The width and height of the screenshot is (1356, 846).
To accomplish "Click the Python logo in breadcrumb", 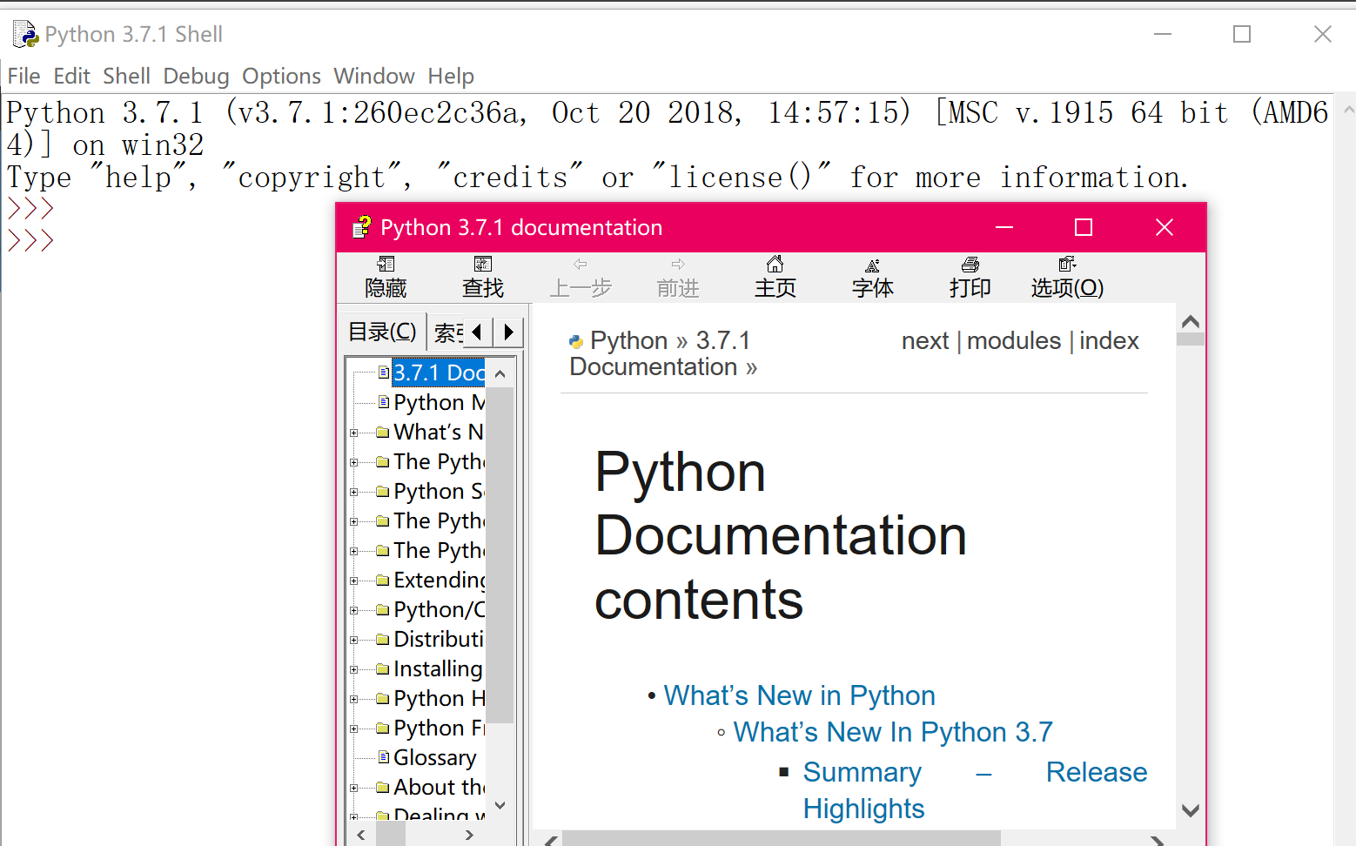I will [575, 341].
